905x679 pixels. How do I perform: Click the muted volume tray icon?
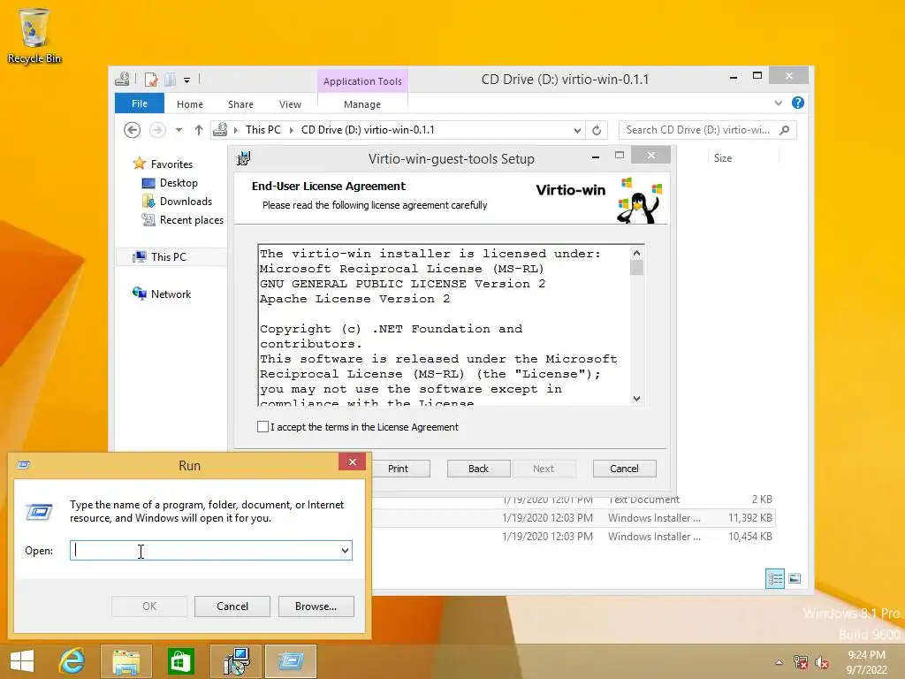coord(822,662)
